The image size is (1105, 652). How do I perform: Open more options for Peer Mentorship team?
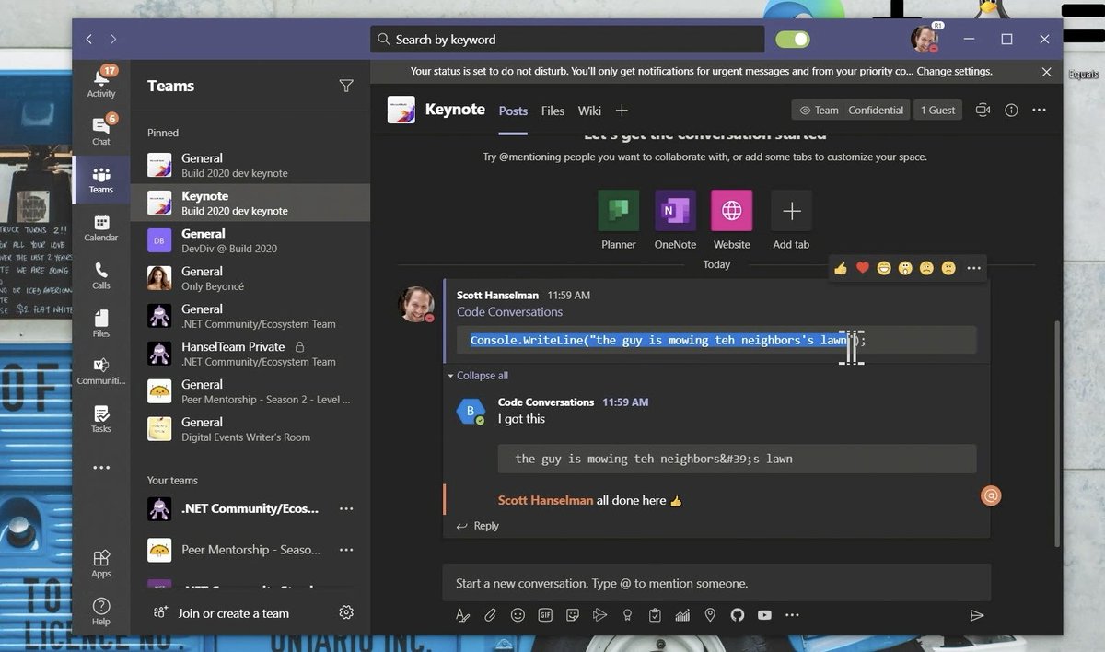click(346, 550)
